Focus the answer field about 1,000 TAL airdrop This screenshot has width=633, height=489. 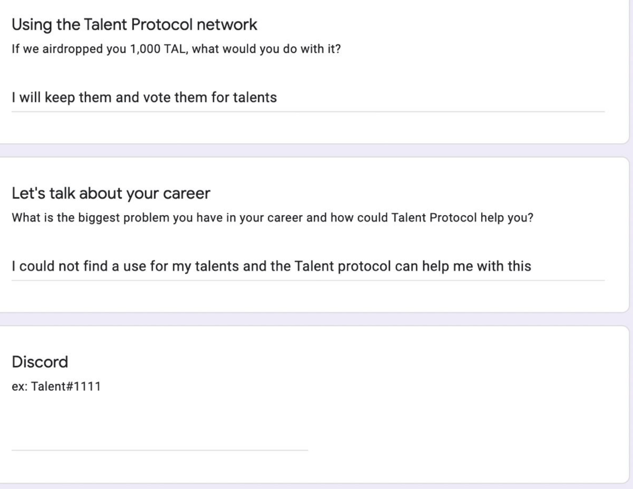[x=307, y=98]
